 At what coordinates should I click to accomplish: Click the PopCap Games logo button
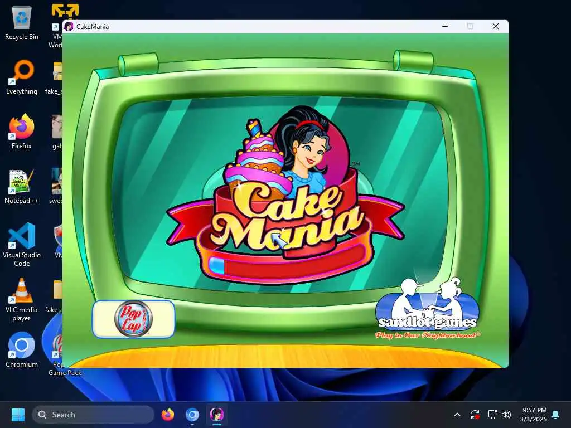[x=134, y=319]
